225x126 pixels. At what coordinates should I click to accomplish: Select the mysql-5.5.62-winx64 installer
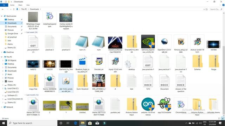(x=115, y=61)
